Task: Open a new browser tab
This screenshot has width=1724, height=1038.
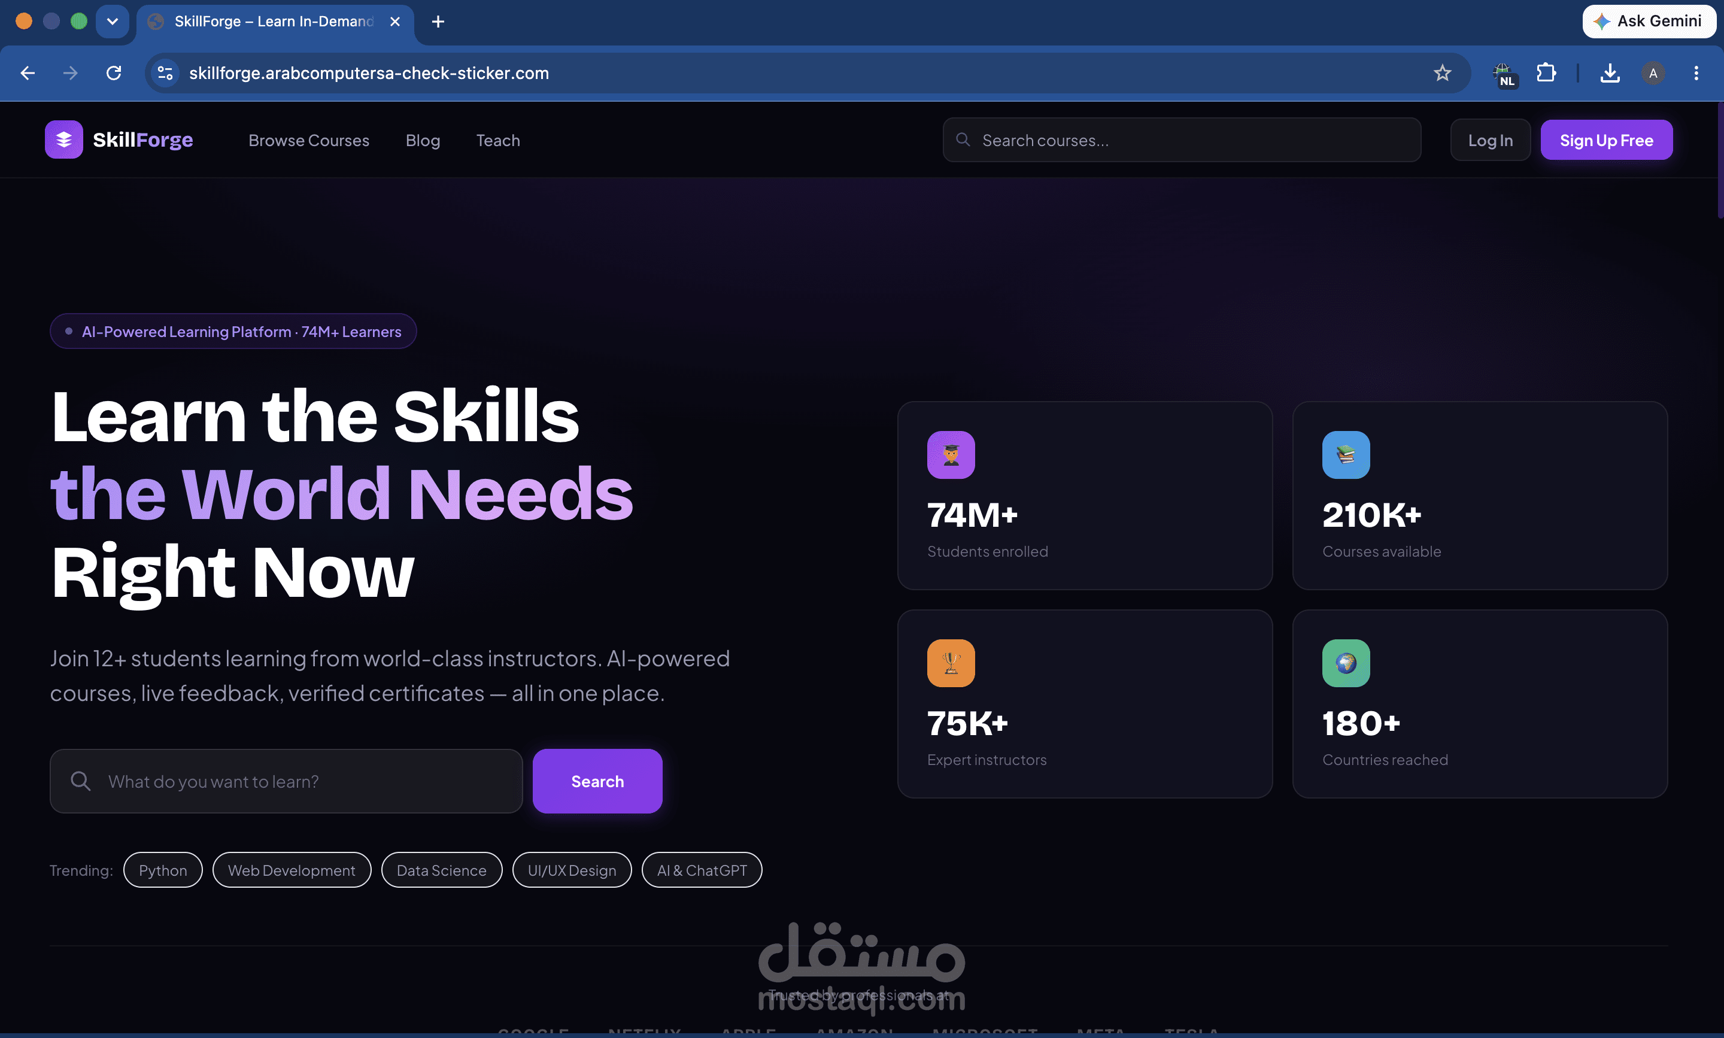Action: (x=438, y=22)
